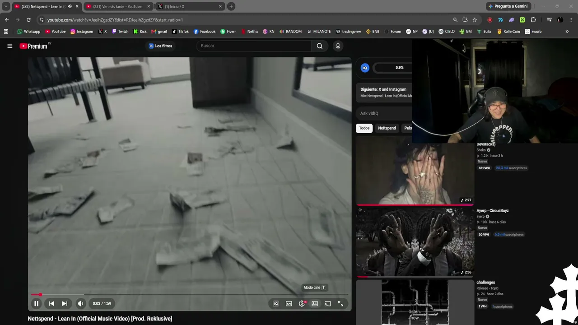The height and width of the screenshot is (325, 578).
Task: Click the YouTube search magnifier button
Action: click(x=320, y=46)
